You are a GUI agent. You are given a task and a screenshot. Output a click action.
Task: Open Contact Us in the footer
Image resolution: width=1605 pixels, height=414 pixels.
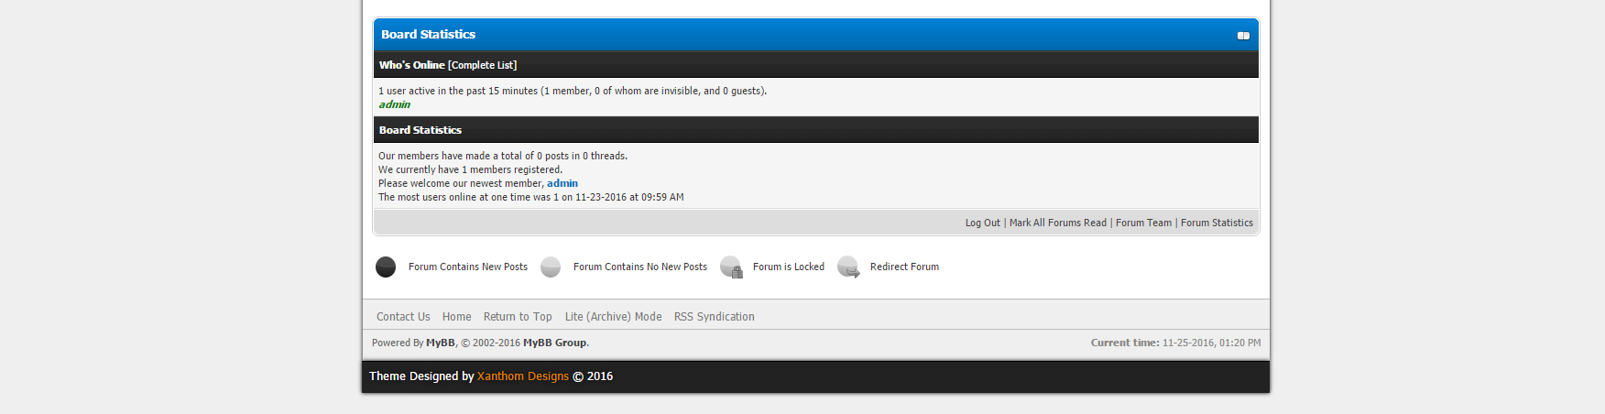(x=403, y=317)
